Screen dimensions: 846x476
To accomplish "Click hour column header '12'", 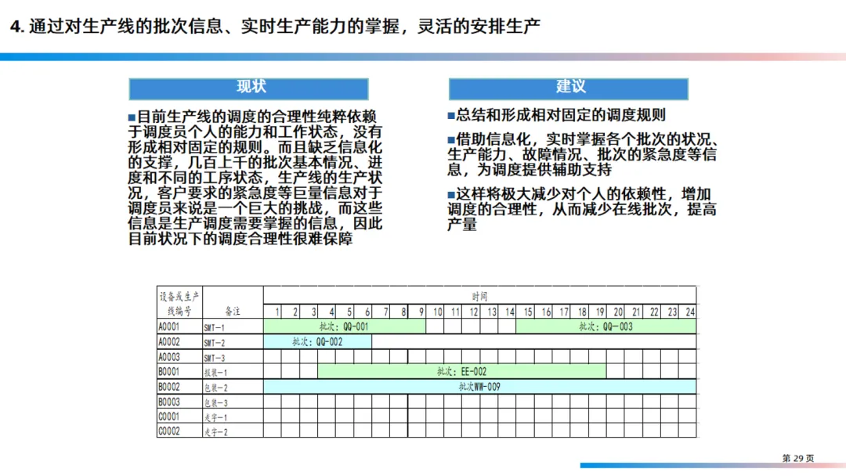I will pos(471,311).
